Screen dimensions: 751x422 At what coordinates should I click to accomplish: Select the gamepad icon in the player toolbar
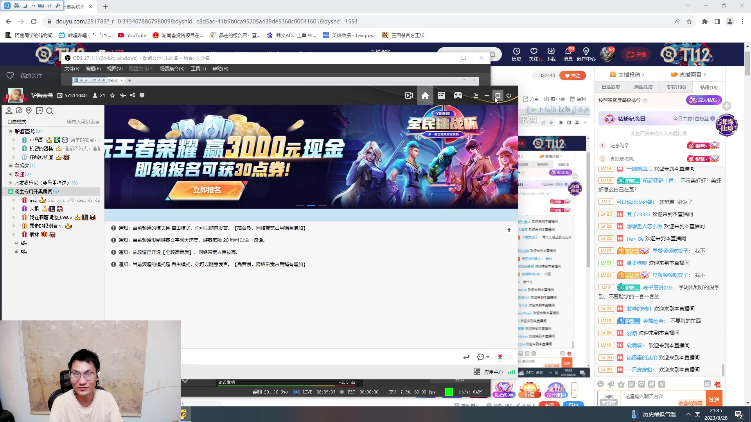[x=458, y=95]
